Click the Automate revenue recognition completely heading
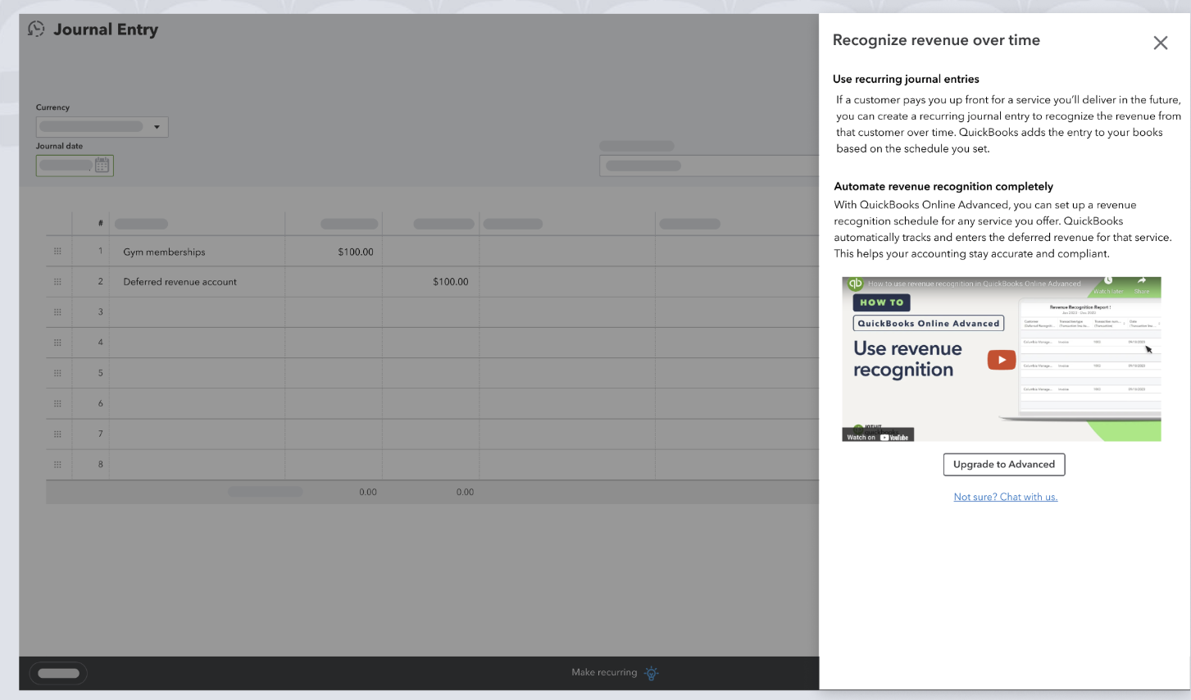The height and width of the screenshot is (700, 1191). tap(943, 187)
